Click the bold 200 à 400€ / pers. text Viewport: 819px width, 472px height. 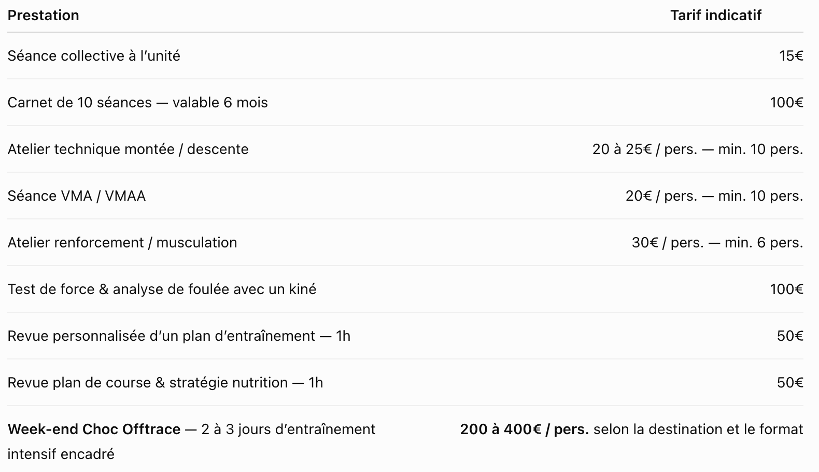[x=524, y=429]
